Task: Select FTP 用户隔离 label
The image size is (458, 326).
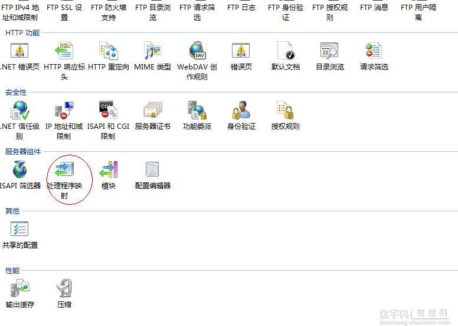Action: [418, 12]
